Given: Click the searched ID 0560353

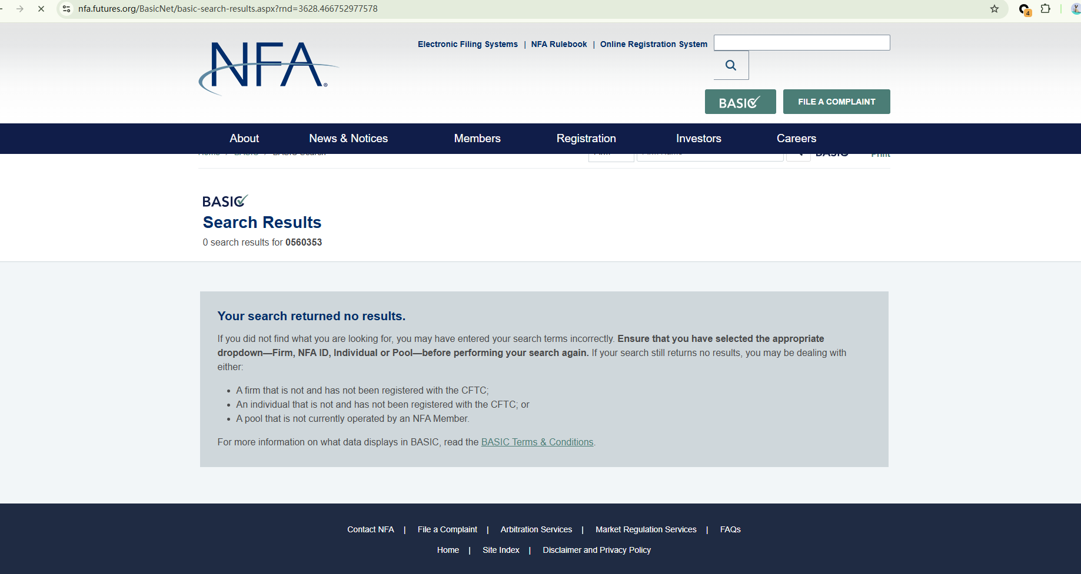Looking at the screenshot, I should 304,242.
